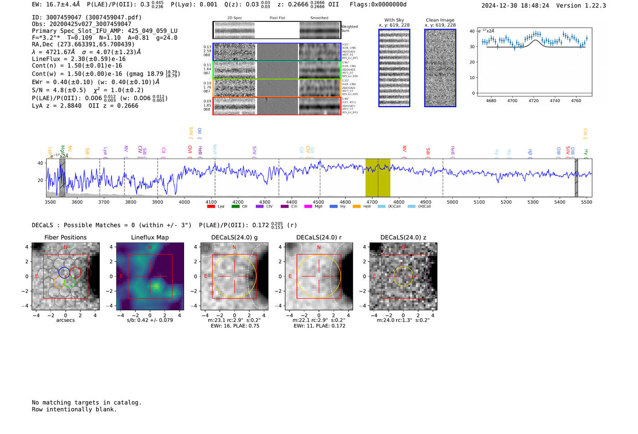The width and height of the screenshot is (638, 434).
Task: Click the DECaLS(24.0) g cutout
Action: coord(235,276)
